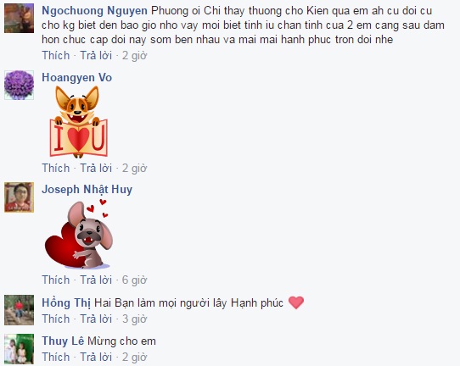Click the dog hugging heart sticker
The width and height of the screenshot is (460, 366).
(79, 234)
